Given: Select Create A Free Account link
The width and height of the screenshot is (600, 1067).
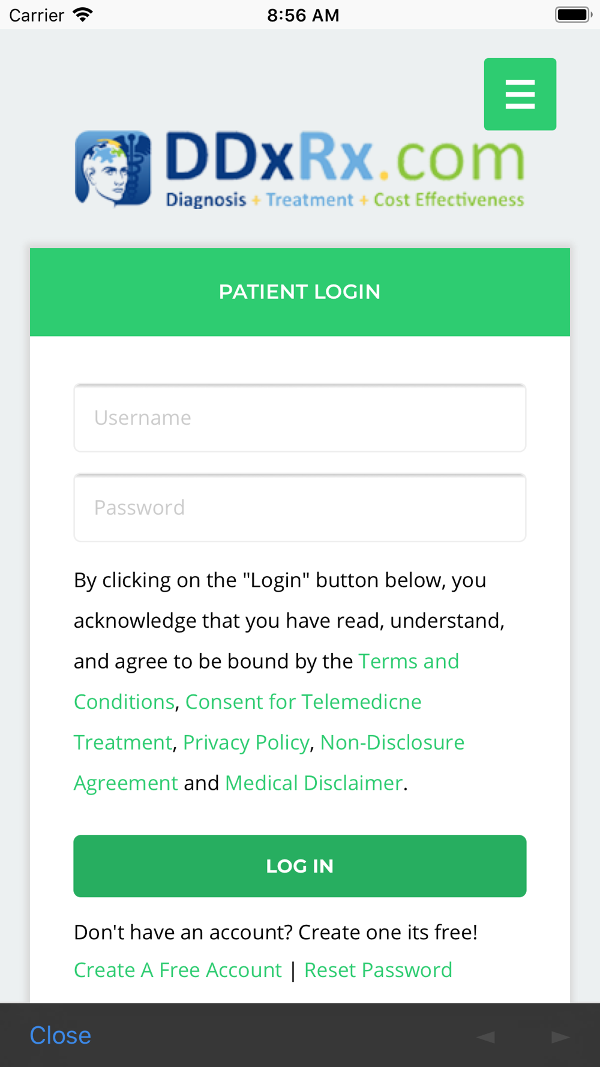Looking at the screenshot, I should [x=178, y=970].
